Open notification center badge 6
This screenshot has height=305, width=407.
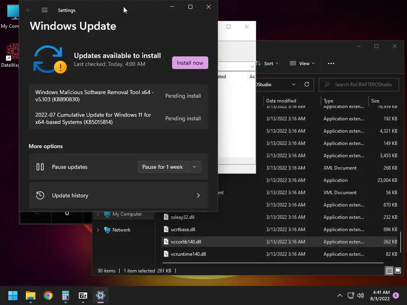pyautogui.click(x=396, y=295)
